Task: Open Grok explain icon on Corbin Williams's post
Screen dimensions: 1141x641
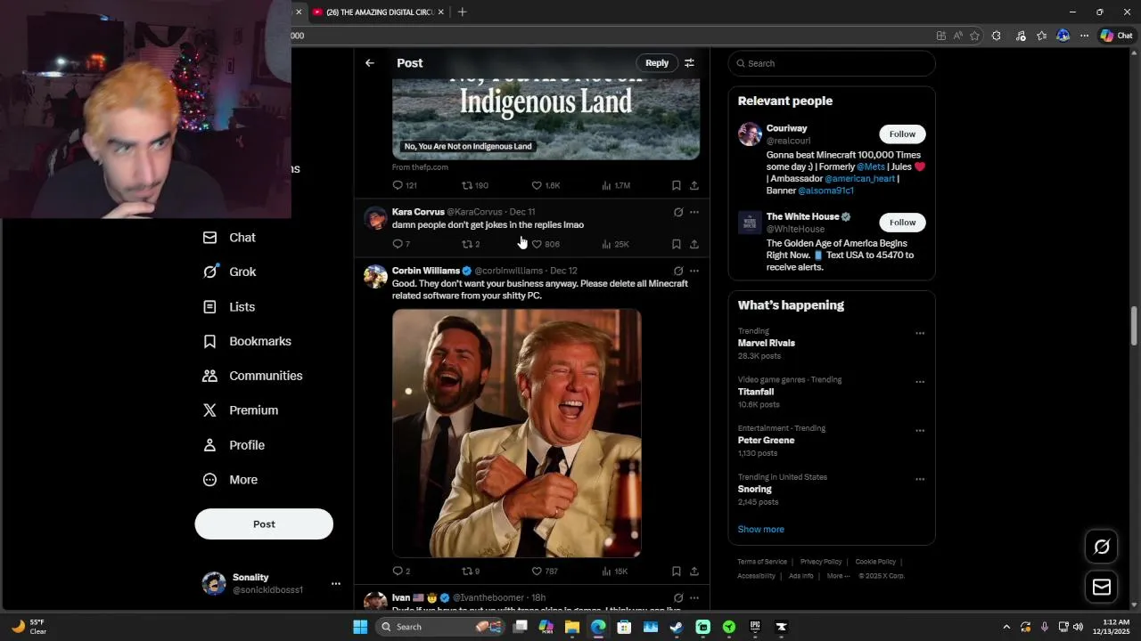Action: click(678, 271)
